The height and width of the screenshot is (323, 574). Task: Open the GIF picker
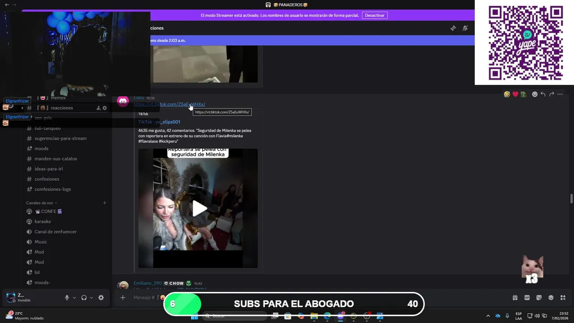click(x=527, y=297)
